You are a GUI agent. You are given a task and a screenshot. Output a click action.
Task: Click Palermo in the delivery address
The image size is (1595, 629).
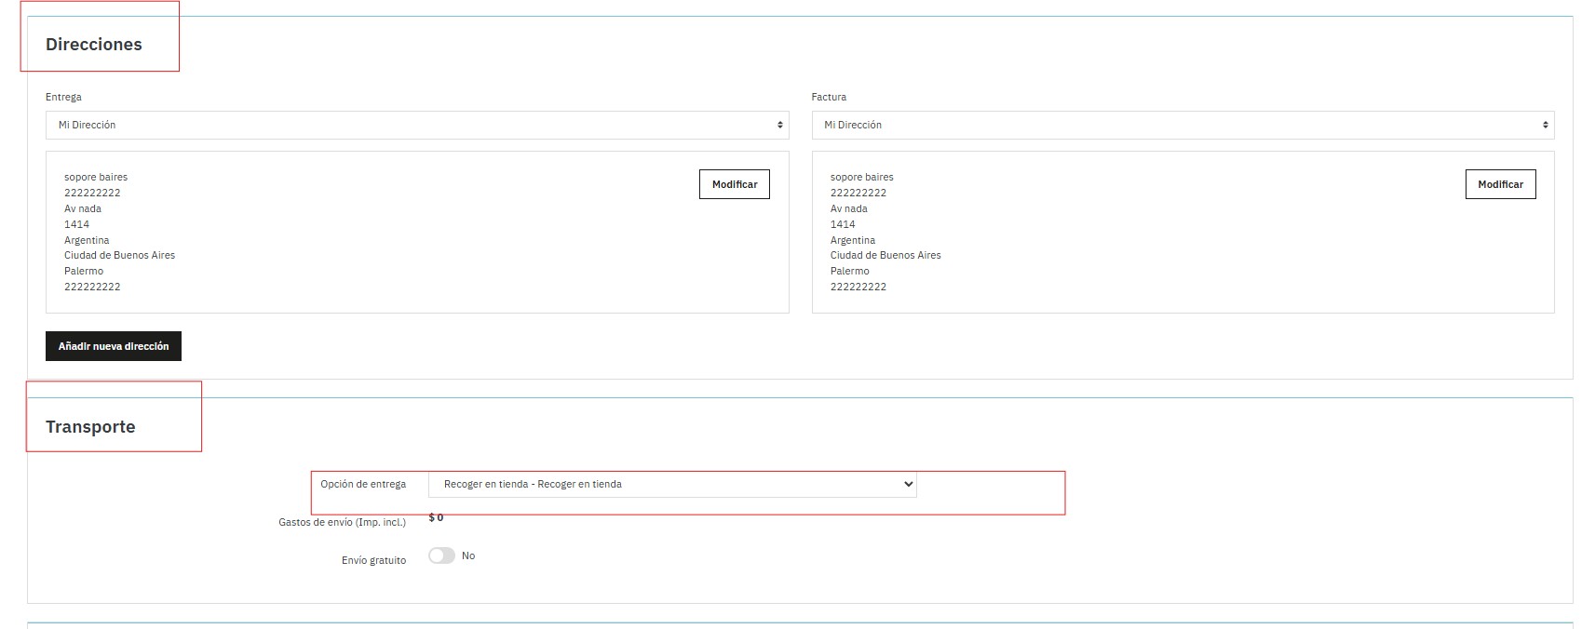pyautogui.click(x=84, y=271)
